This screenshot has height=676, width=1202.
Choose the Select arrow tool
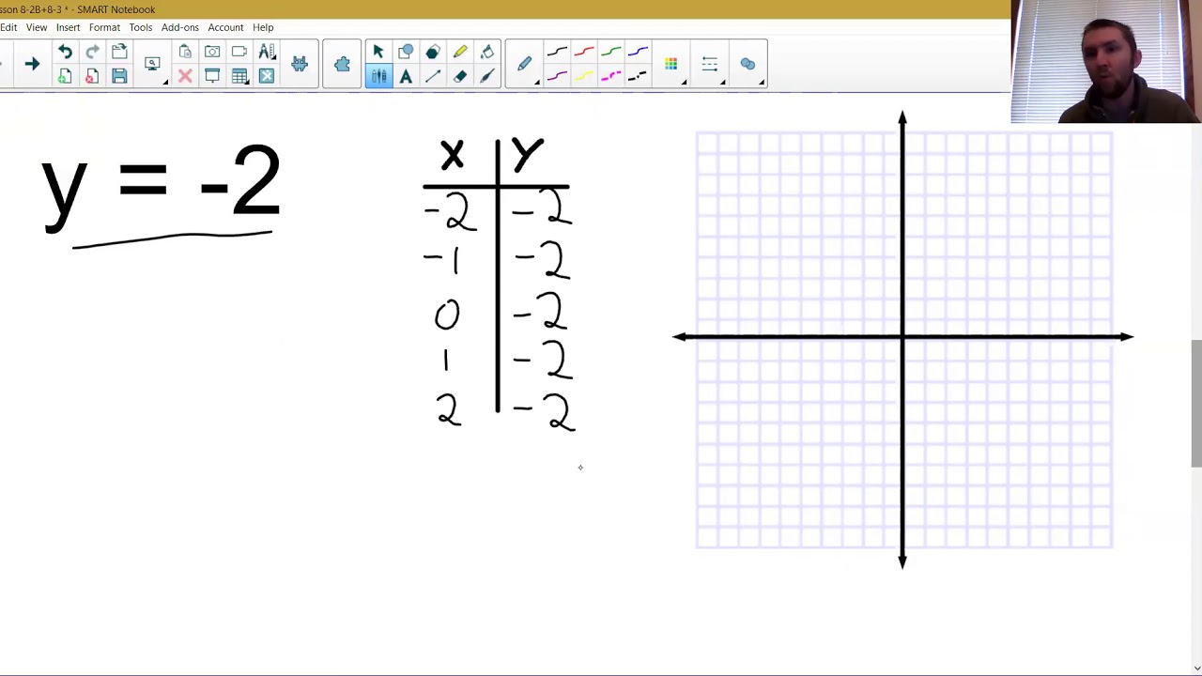[x=378, y=53]
